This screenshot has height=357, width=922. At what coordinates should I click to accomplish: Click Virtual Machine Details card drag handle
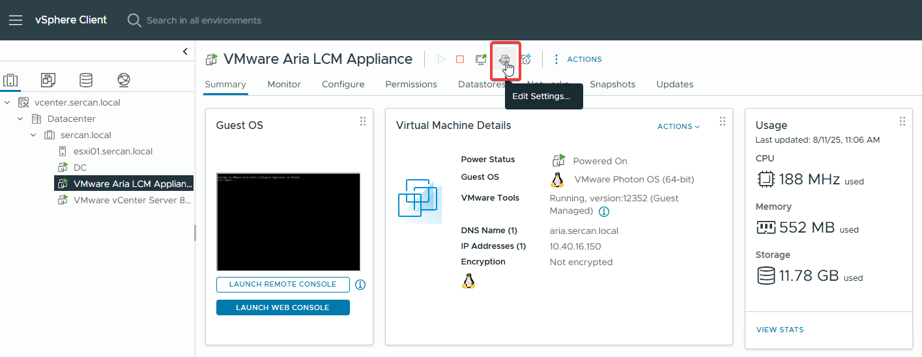pos(723,121)
